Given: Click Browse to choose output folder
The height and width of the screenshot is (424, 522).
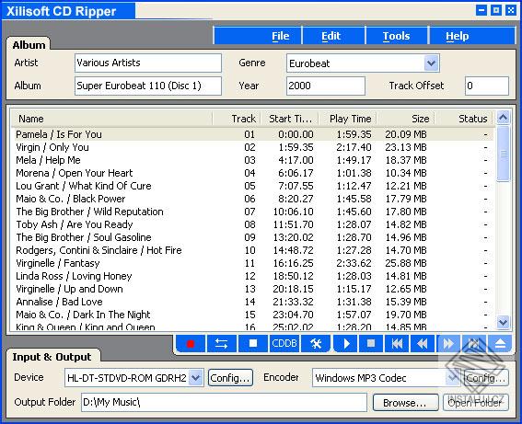Looking at the screenshot, I should (x=405, y=403).
